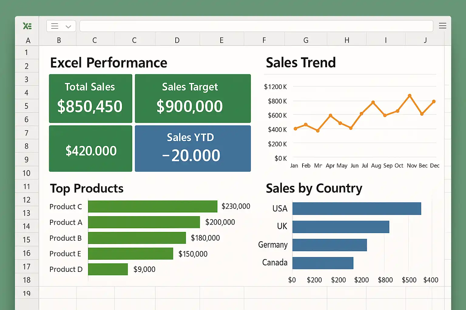The image size is (466, 310).
Task: Open the hamburger menu at top right
Action: pos(442,26)
